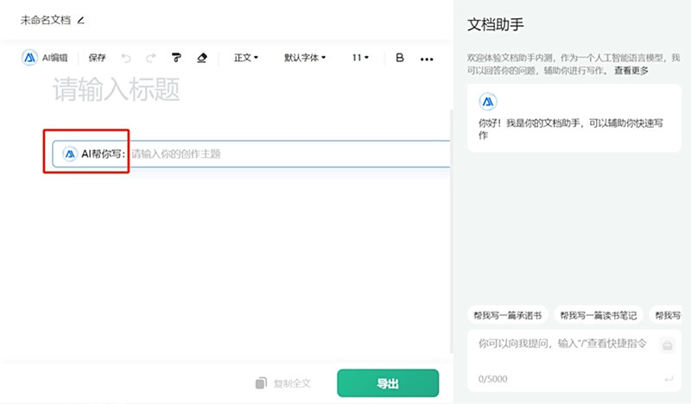
Task: Click the 未命名文档 document name
Action: coord(46,20)
